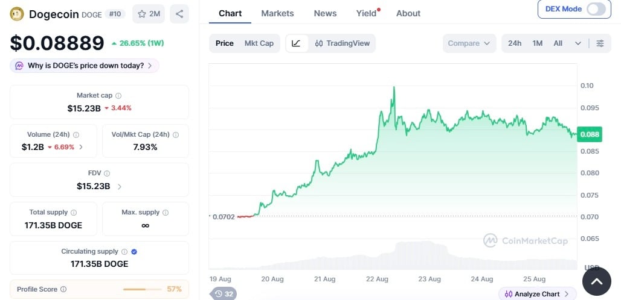Expand the FDV details chevron
This screenshot has width=621, height=300.
point(119,186)
